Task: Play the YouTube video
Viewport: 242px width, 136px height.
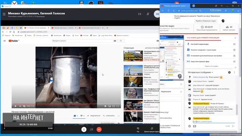Action: [16, 106]
